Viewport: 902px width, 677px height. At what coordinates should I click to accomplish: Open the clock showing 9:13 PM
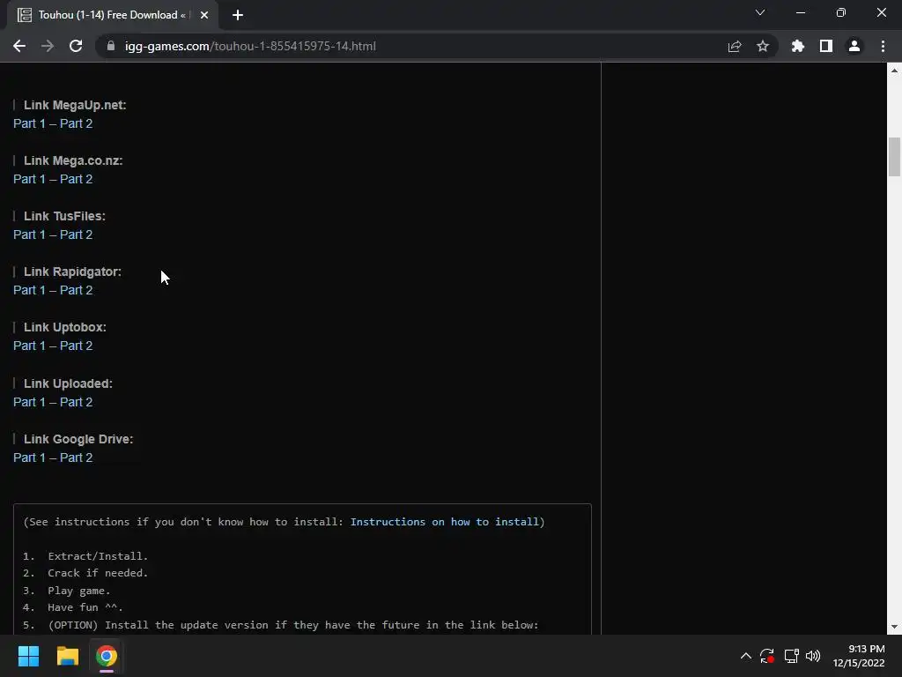(859, 656)
